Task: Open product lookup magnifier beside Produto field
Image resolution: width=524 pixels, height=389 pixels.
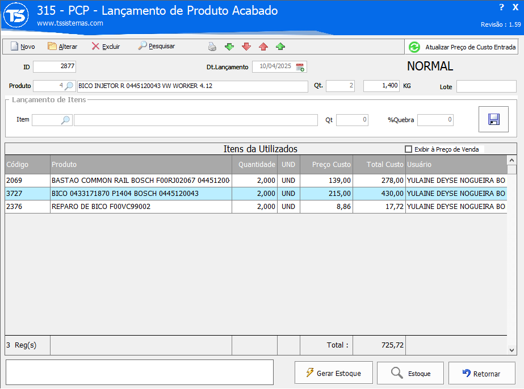Action: 69,86
